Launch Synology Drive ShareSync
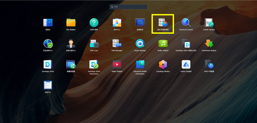257x123 pixels. click(94, 64)
